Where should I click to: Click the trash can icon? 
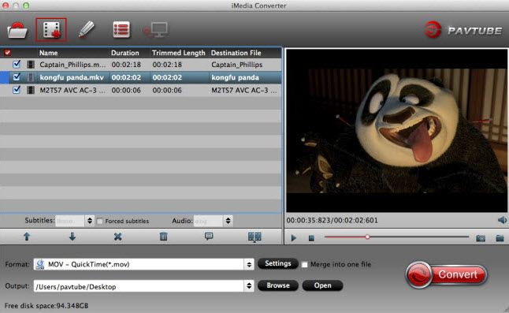pos(164,237)
